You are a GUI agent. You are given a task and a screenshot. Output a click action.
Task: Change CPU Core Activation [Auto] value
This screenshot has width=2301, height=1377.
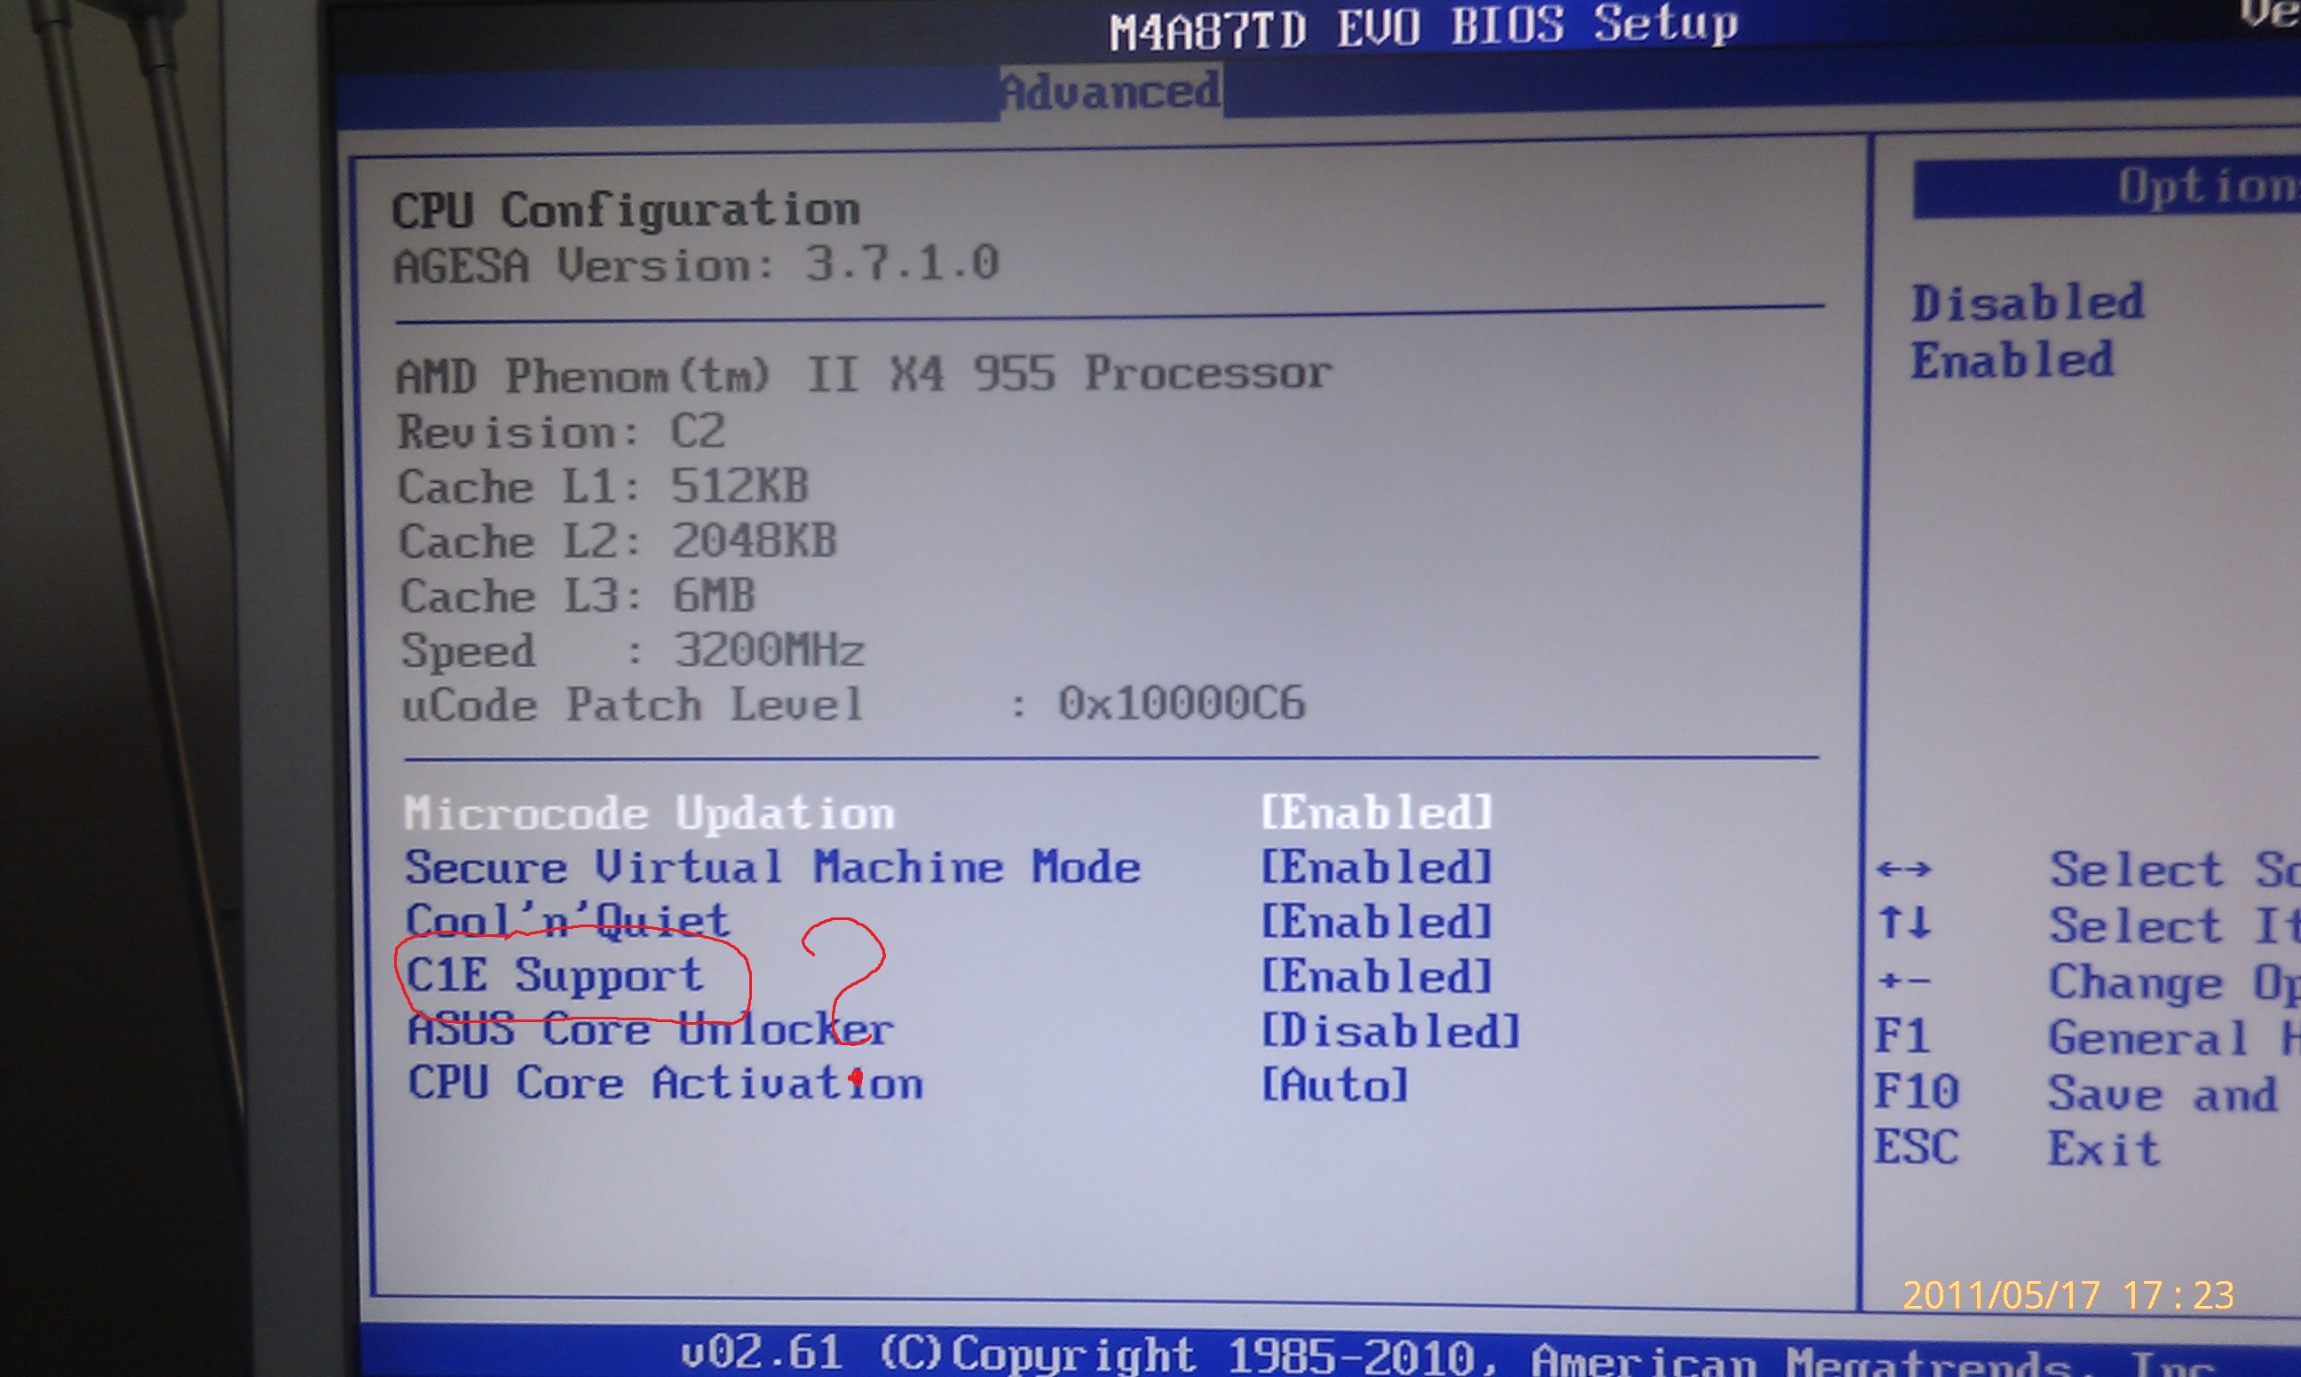click(x=1334, y=1085)
